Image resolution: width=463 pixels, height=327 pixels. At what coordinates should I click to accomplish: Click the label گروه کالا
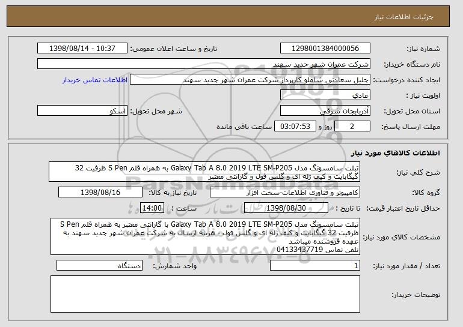426,193
